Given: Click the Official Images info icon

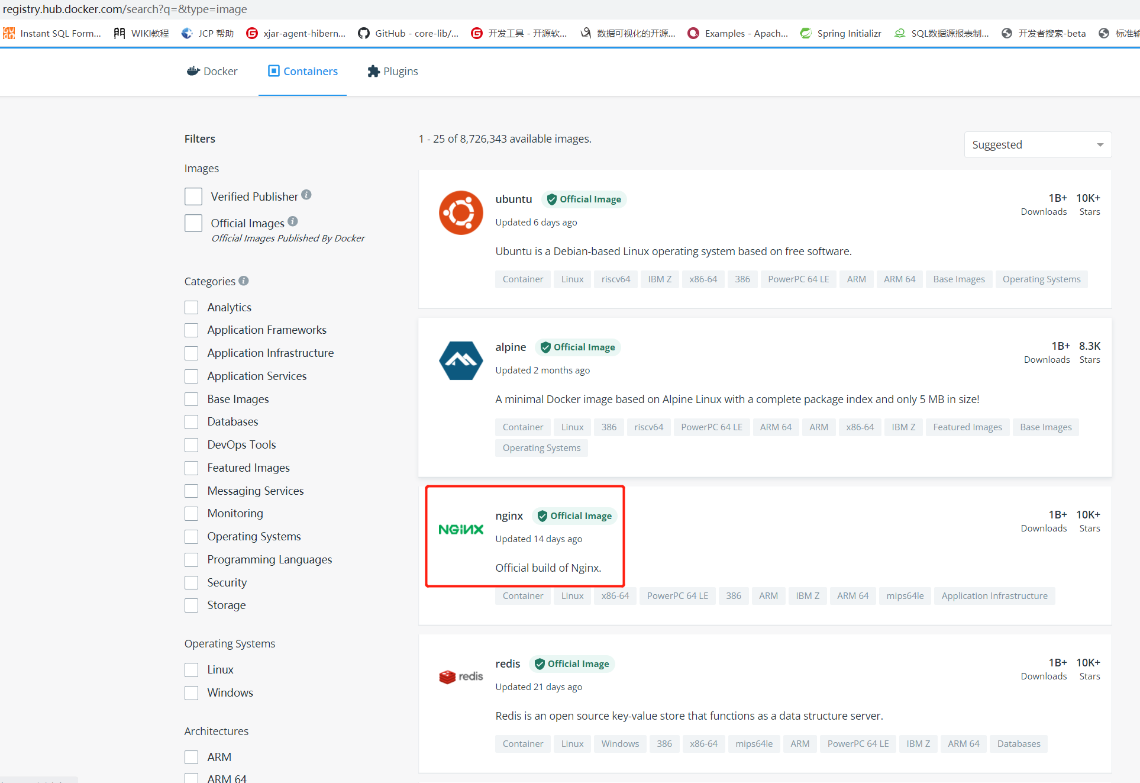Looking at the screenshot, I should pos(293,221).
